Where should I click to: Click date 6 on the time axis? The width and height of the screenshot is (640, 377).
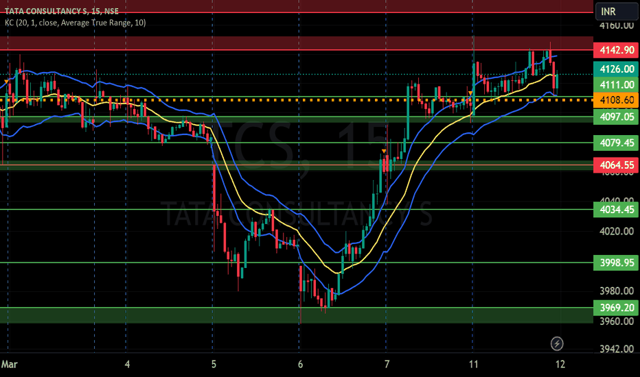[x=300, y=364]
